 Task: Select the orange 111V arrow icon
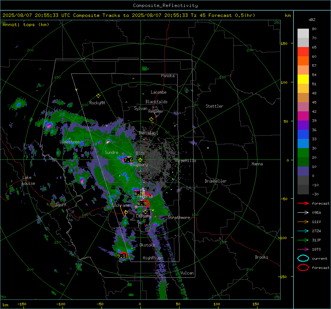pos(303,222)
